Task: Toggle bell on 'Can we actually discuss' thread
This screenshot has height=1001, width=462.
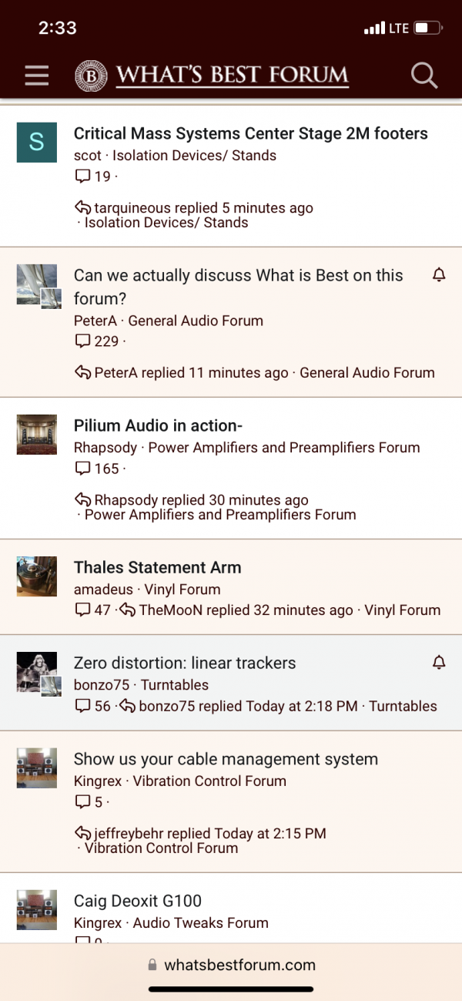Action: tap(439, 275)
